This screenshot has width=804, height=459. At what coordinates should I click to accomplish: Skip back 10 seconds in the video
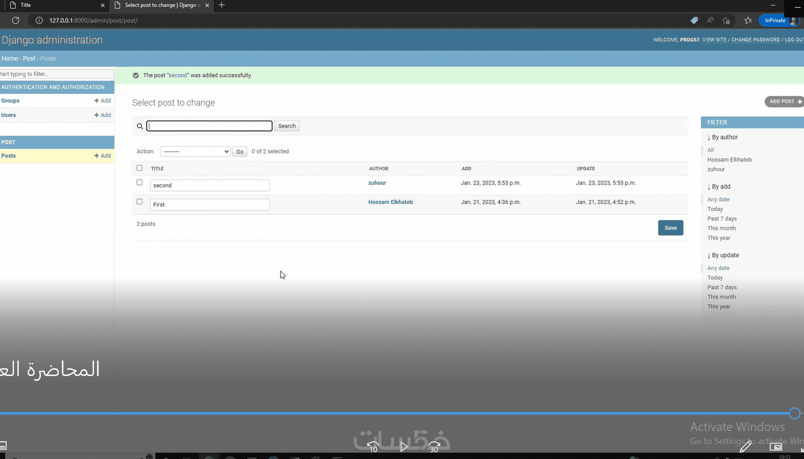pos(373,446)
